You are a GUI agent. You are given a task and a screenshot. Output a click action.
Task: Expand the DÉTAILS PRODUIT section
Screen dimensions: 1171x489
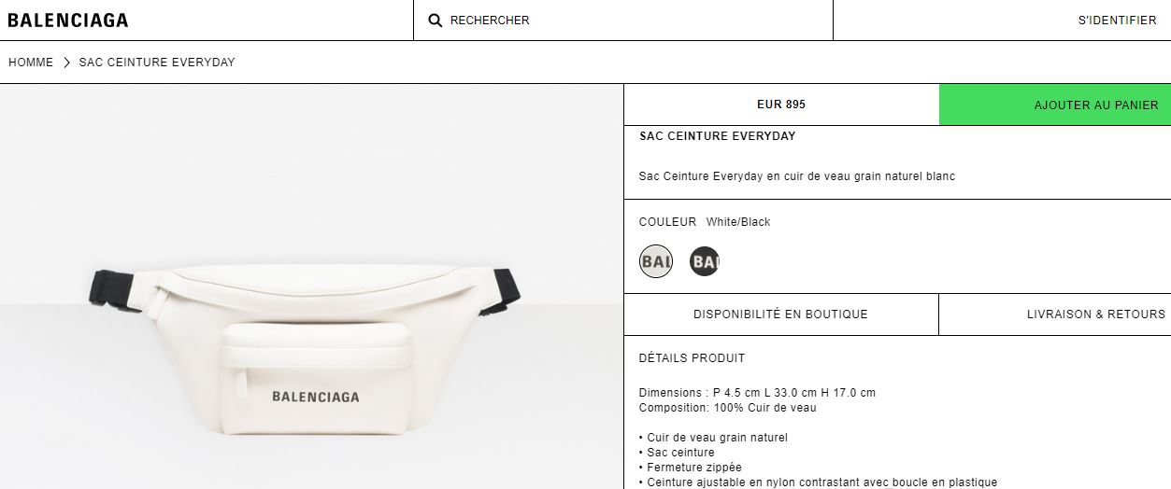[x=693, y=358]
